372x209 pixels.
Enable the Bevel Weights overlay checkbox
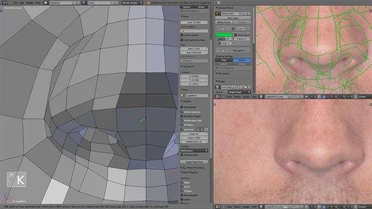pyautogui.click(x=182, y=195)
